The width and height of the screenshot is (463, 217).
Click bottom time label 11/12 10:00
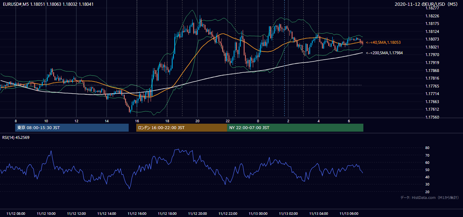coord(46,214)
